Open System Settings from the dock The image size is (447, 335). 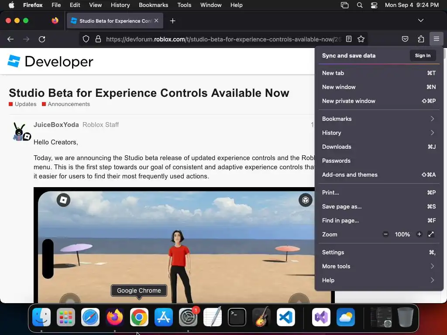(188, 317)
